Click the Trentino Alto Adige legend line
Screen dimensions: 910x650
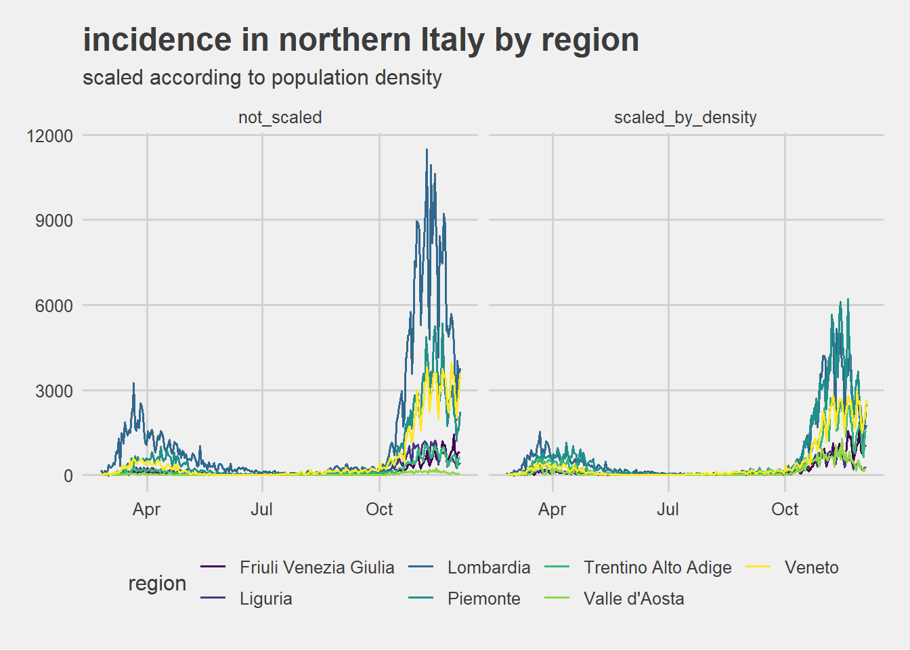coord(557,567)
